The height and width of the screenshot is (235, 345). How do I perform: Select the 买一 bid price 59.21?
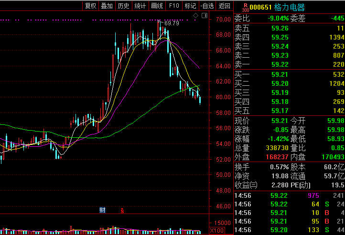pos(280,75)
